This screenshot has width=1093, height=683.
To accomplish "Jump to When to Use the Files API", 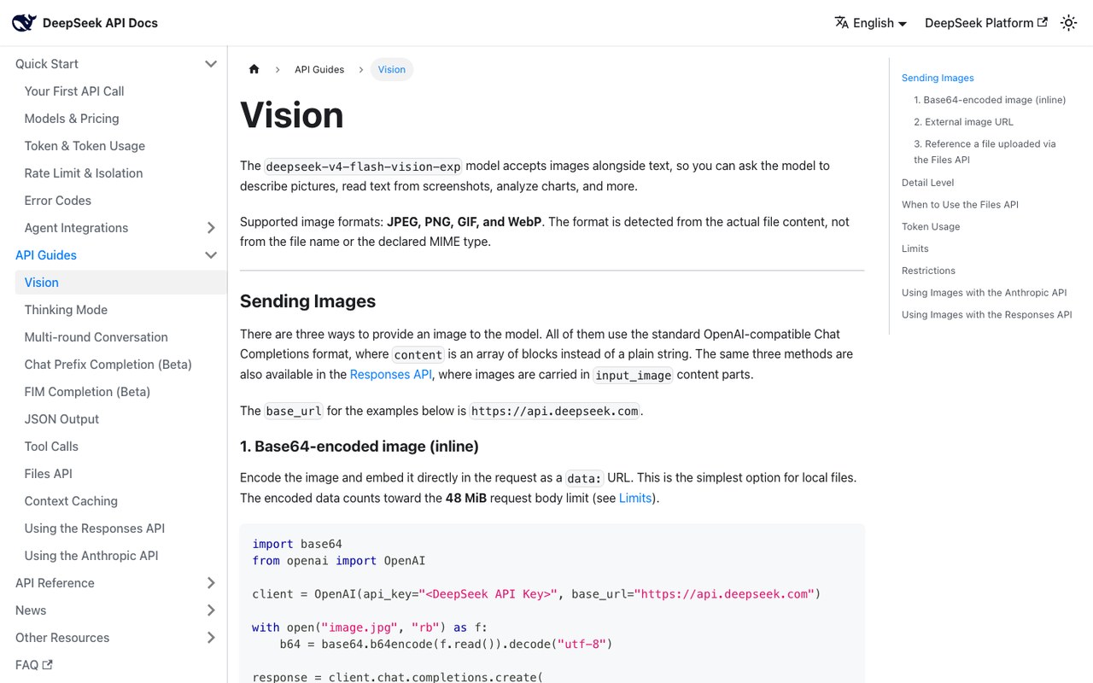I will coord(960,205).
